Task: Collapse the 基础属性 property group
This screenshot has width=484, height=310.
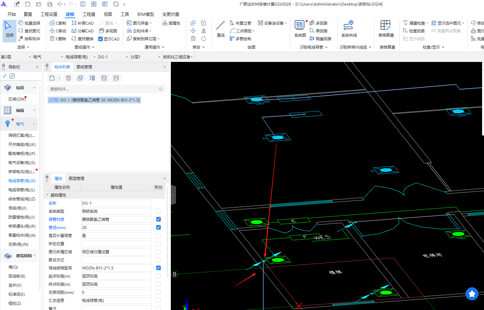Action: 47,195
